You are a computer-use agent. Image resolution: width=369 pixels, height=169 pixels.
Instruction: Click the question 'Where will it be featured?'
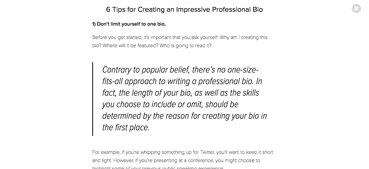click(125, 46)
